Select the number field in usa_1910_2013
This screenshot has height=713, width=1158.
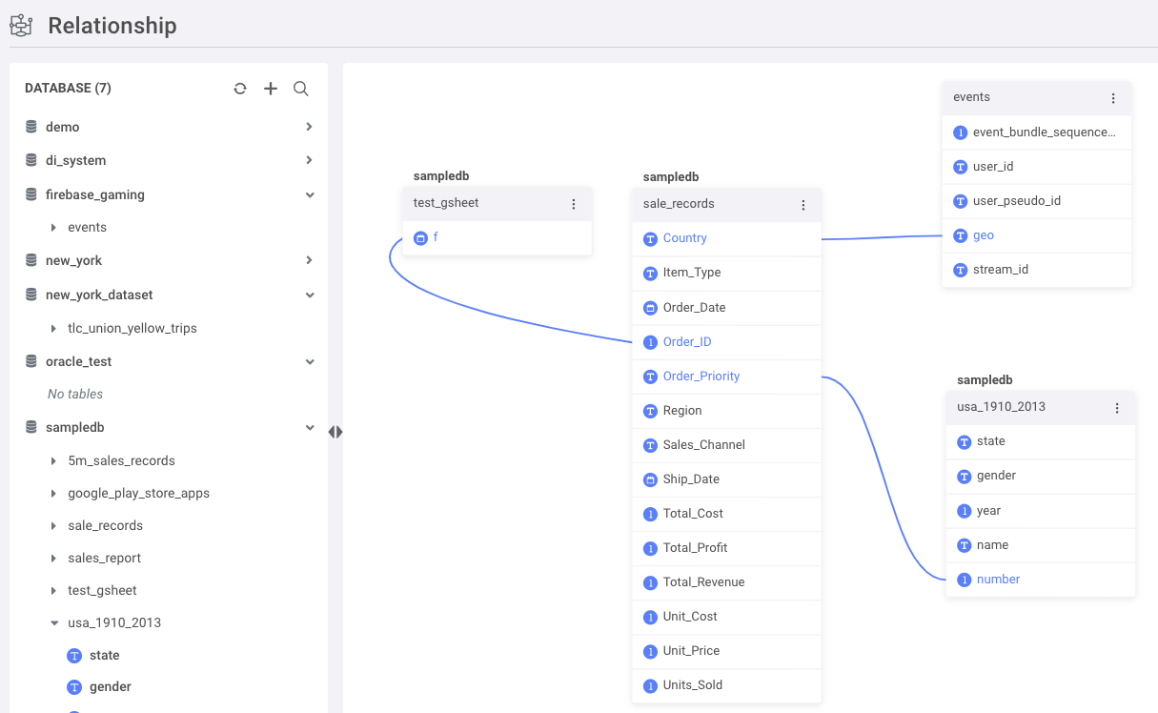[x=998, y=580]
